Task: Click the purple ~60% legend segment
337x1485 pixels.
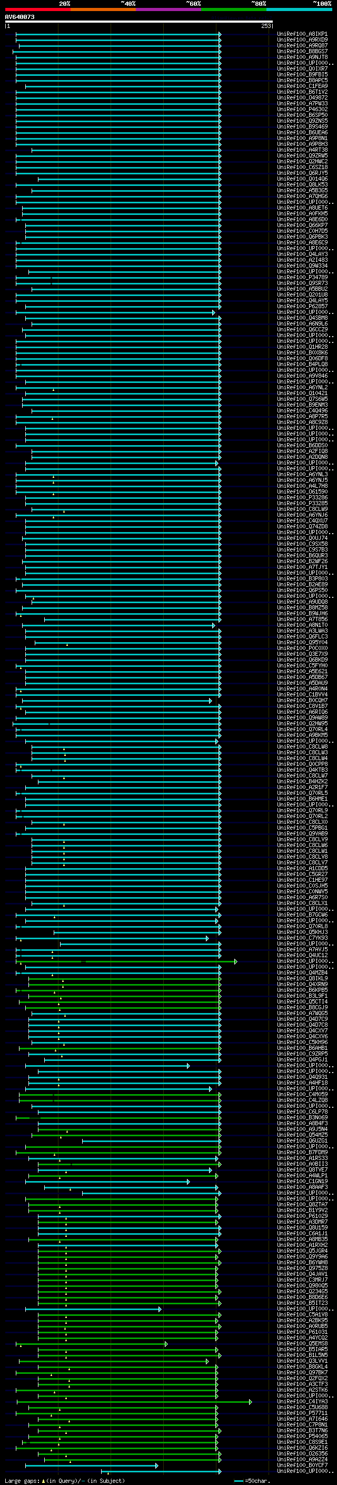Action: (169, 9)
